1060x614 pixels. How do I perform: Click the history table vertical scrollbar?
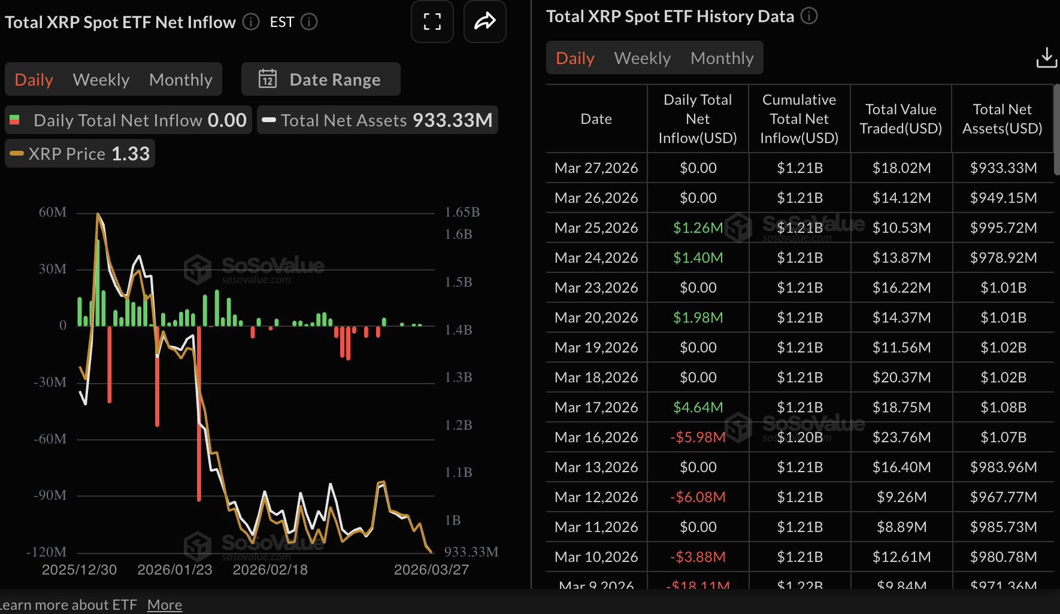click(x=1056, y=120)
